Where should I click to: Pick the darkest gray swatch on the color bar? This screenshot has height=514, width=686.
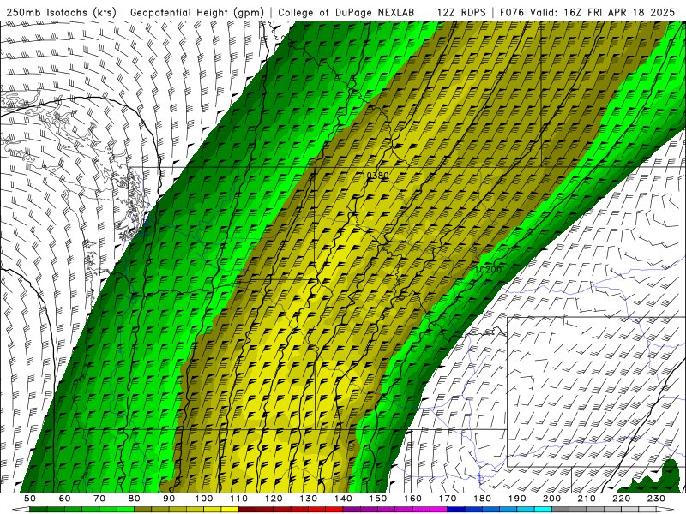(x=561, y=510)
